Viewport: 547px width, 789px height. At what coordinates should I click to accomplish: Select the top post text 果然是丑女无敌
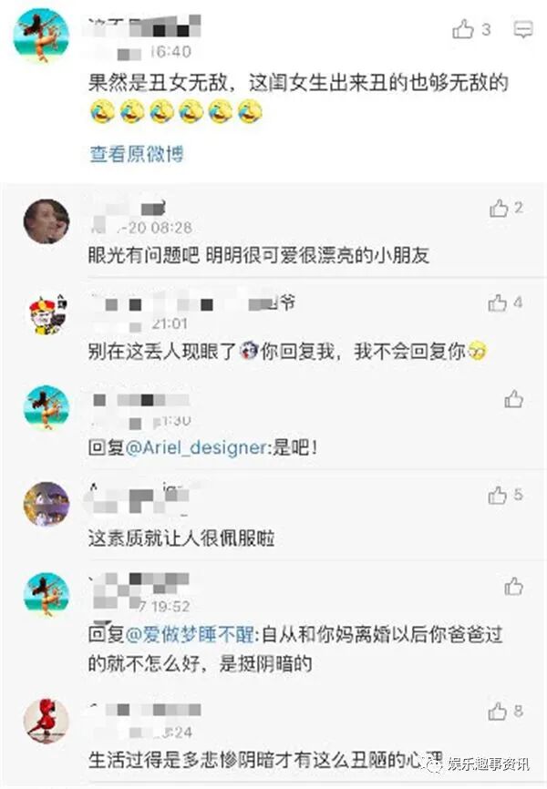pyautogui.click(x=158, y=83)
